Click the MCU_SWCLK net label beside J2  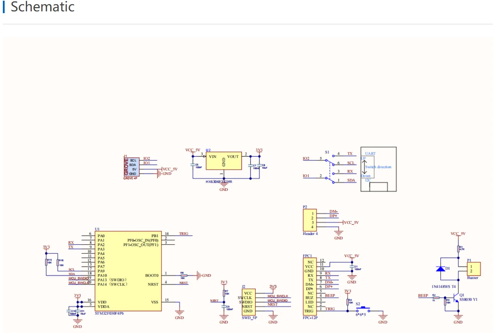[278, 296]
